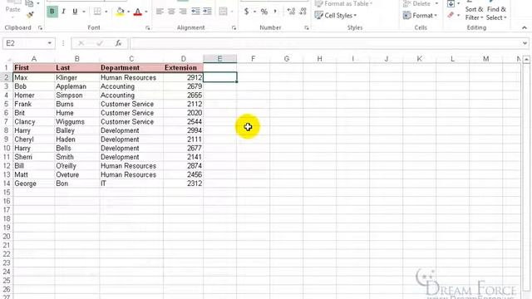Select column E header
The height and width of the screenshot is (299, 532).
click(219, 59)
